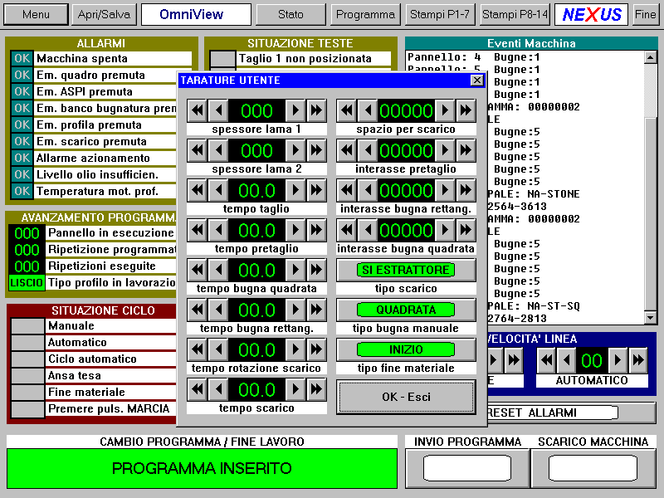Open the Menu button
This screenshot has width=664, height=498.
[36, 15]
